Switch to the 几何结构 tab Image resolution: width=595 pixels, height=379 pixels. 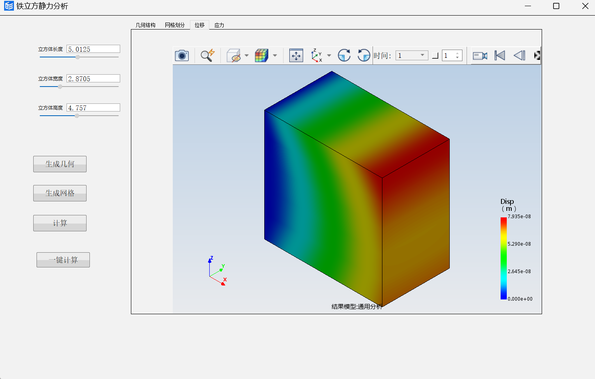(x=146, y=25)
